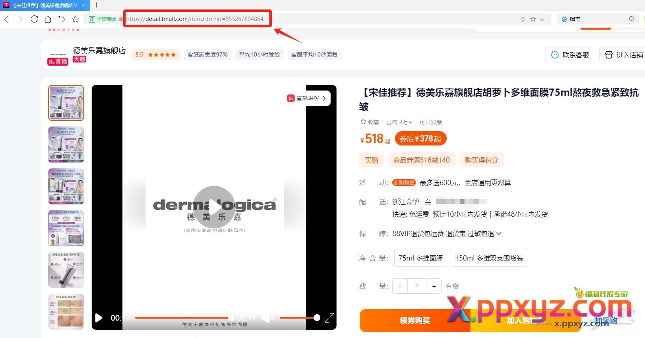Enter the shop via 进入店铺 button
The width and height of the screenshot is (645, 338).
point(623,55)
